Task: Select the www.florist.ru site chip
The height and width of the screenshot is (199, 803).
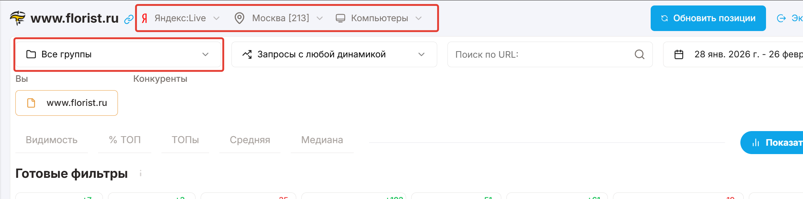Action: point(67,103)
